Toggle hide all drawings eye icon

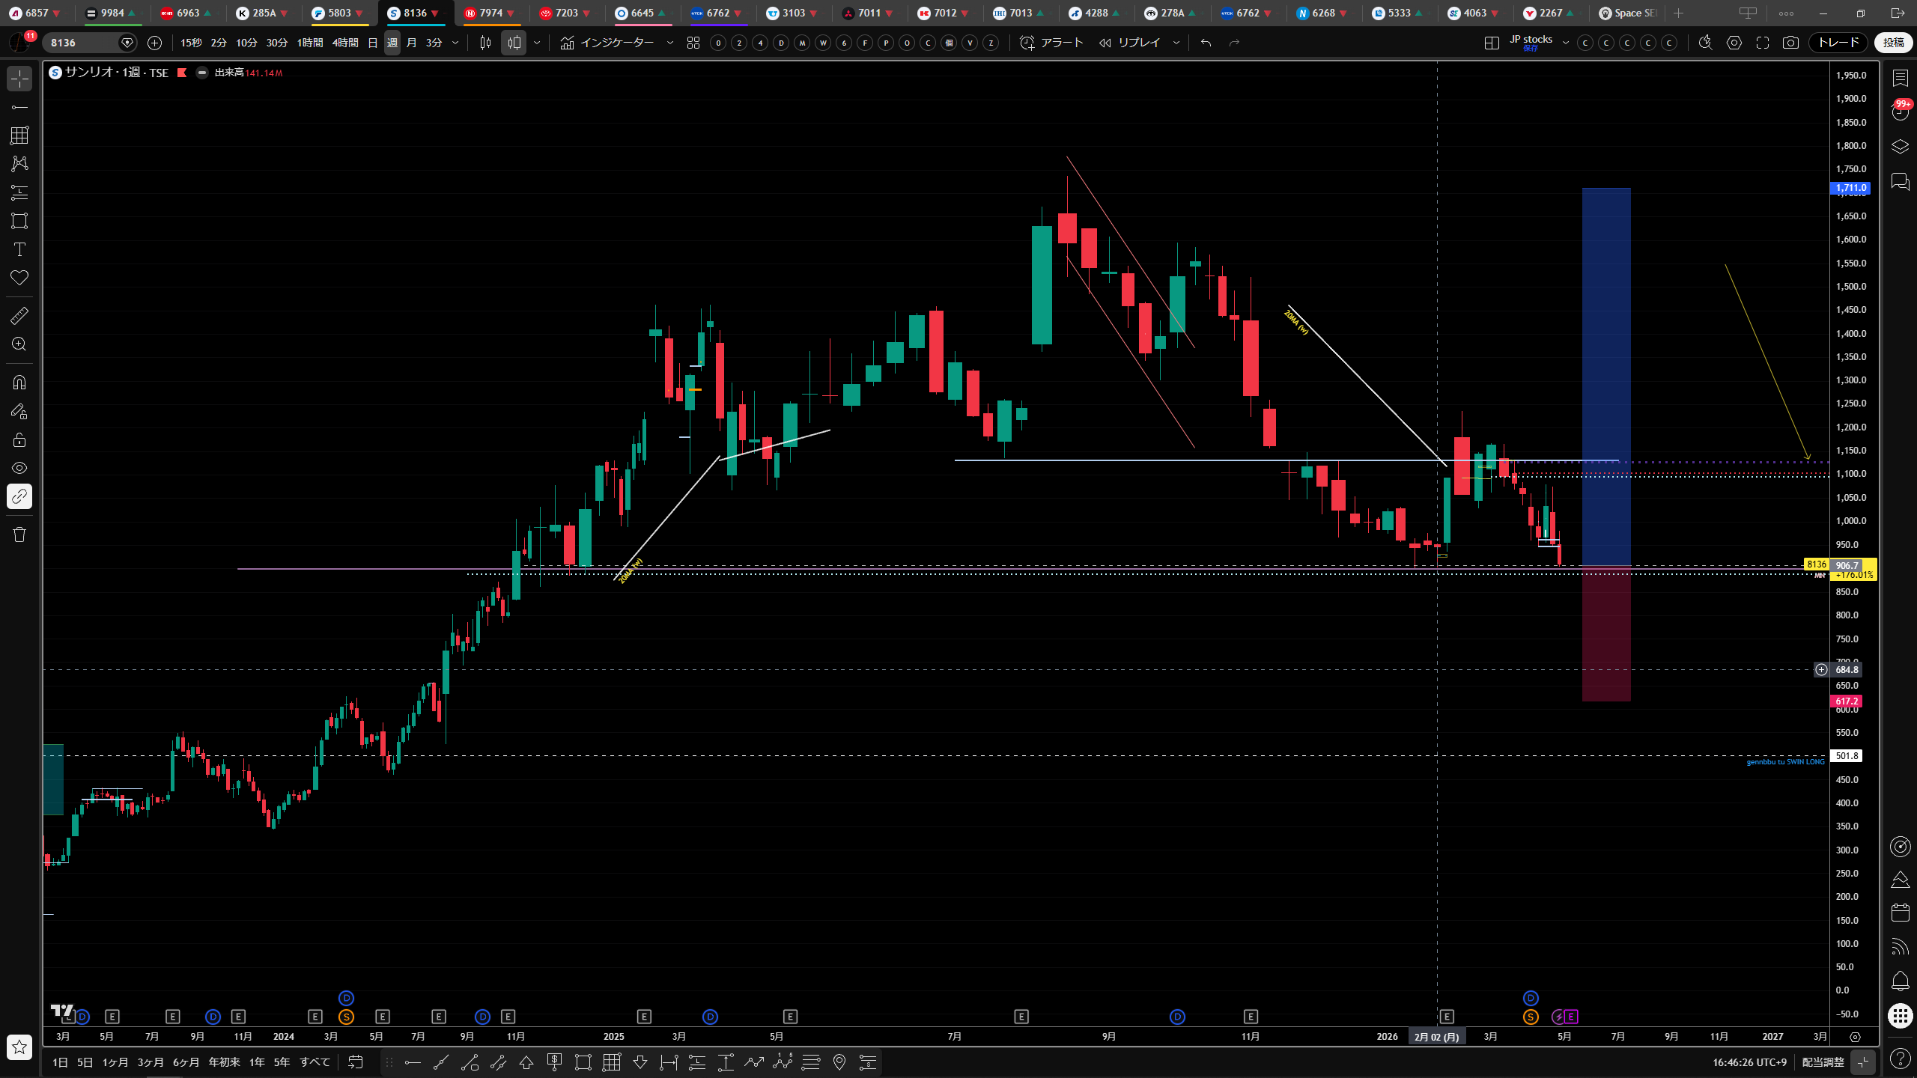tap(19, 468)
